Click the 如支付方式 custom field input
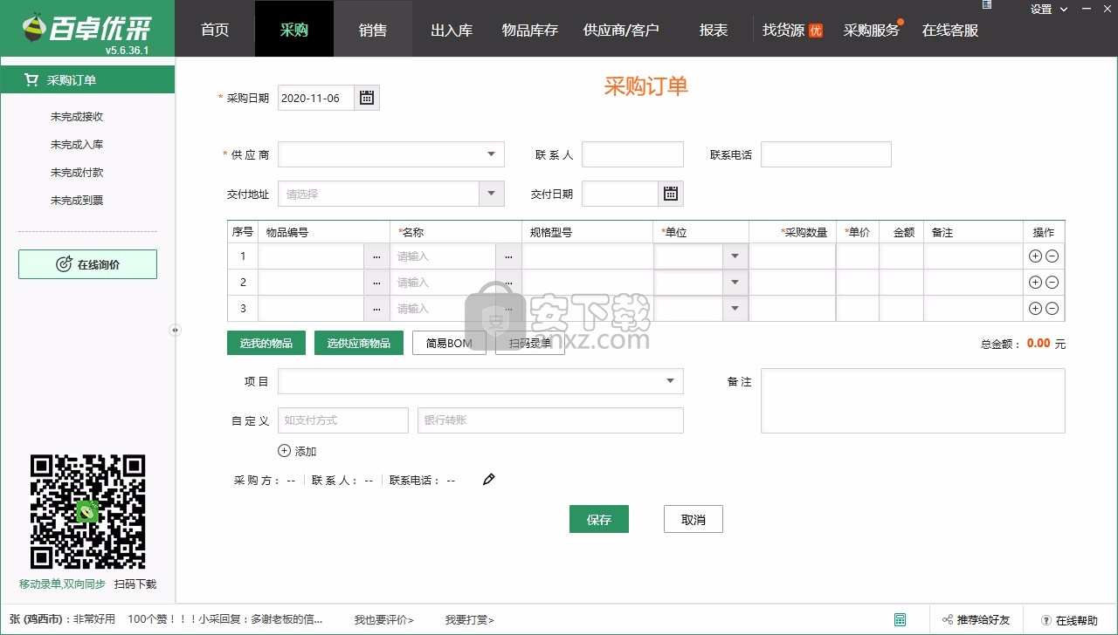This screenshot has height=635, width=1118. (343, 420)
